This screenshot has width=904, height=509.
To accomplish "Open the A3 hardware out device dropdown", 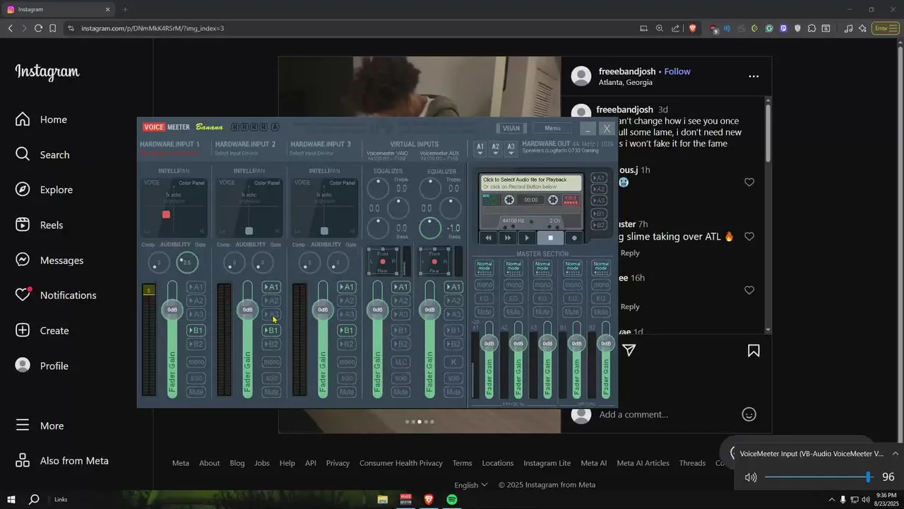I will 511,148.
